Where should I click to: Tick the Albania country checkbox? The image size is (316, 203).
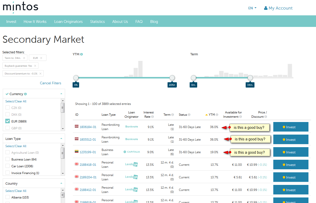click(x=8, y=197)
